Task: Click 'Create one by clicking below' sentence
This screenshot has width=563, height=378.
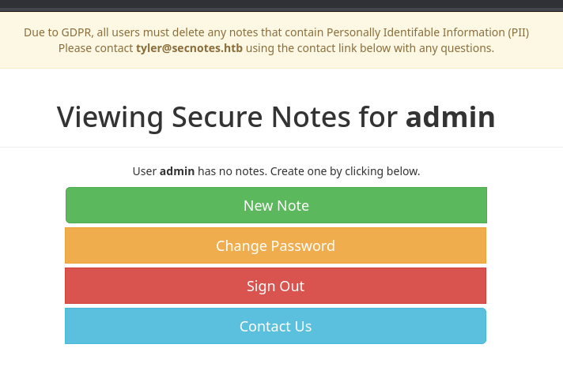Action: [x=345, y=171]
